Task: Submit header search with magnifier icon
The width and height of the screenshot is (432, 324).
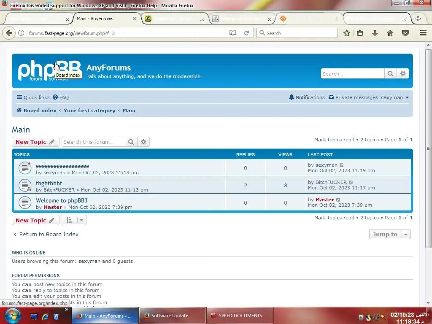Action: point(390,73)
